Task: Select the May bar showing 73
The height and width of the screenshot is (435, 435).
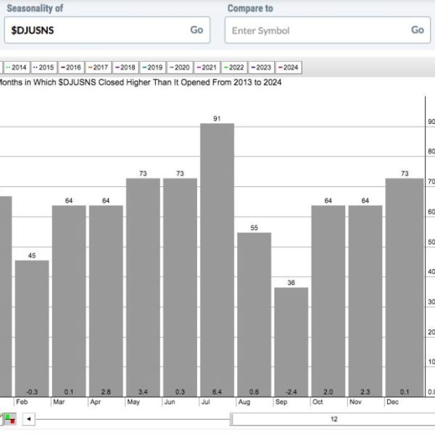Action: [143, 287]
